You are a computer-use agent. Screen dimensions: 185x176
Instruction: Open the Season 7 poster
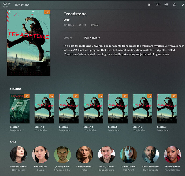pos(167,109)
